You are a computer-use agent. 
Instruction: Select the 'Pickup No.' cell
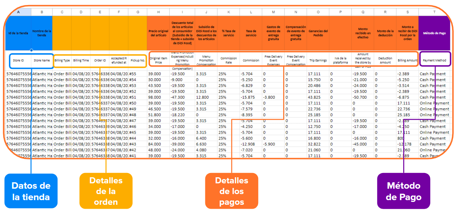[x=137, y=60]
